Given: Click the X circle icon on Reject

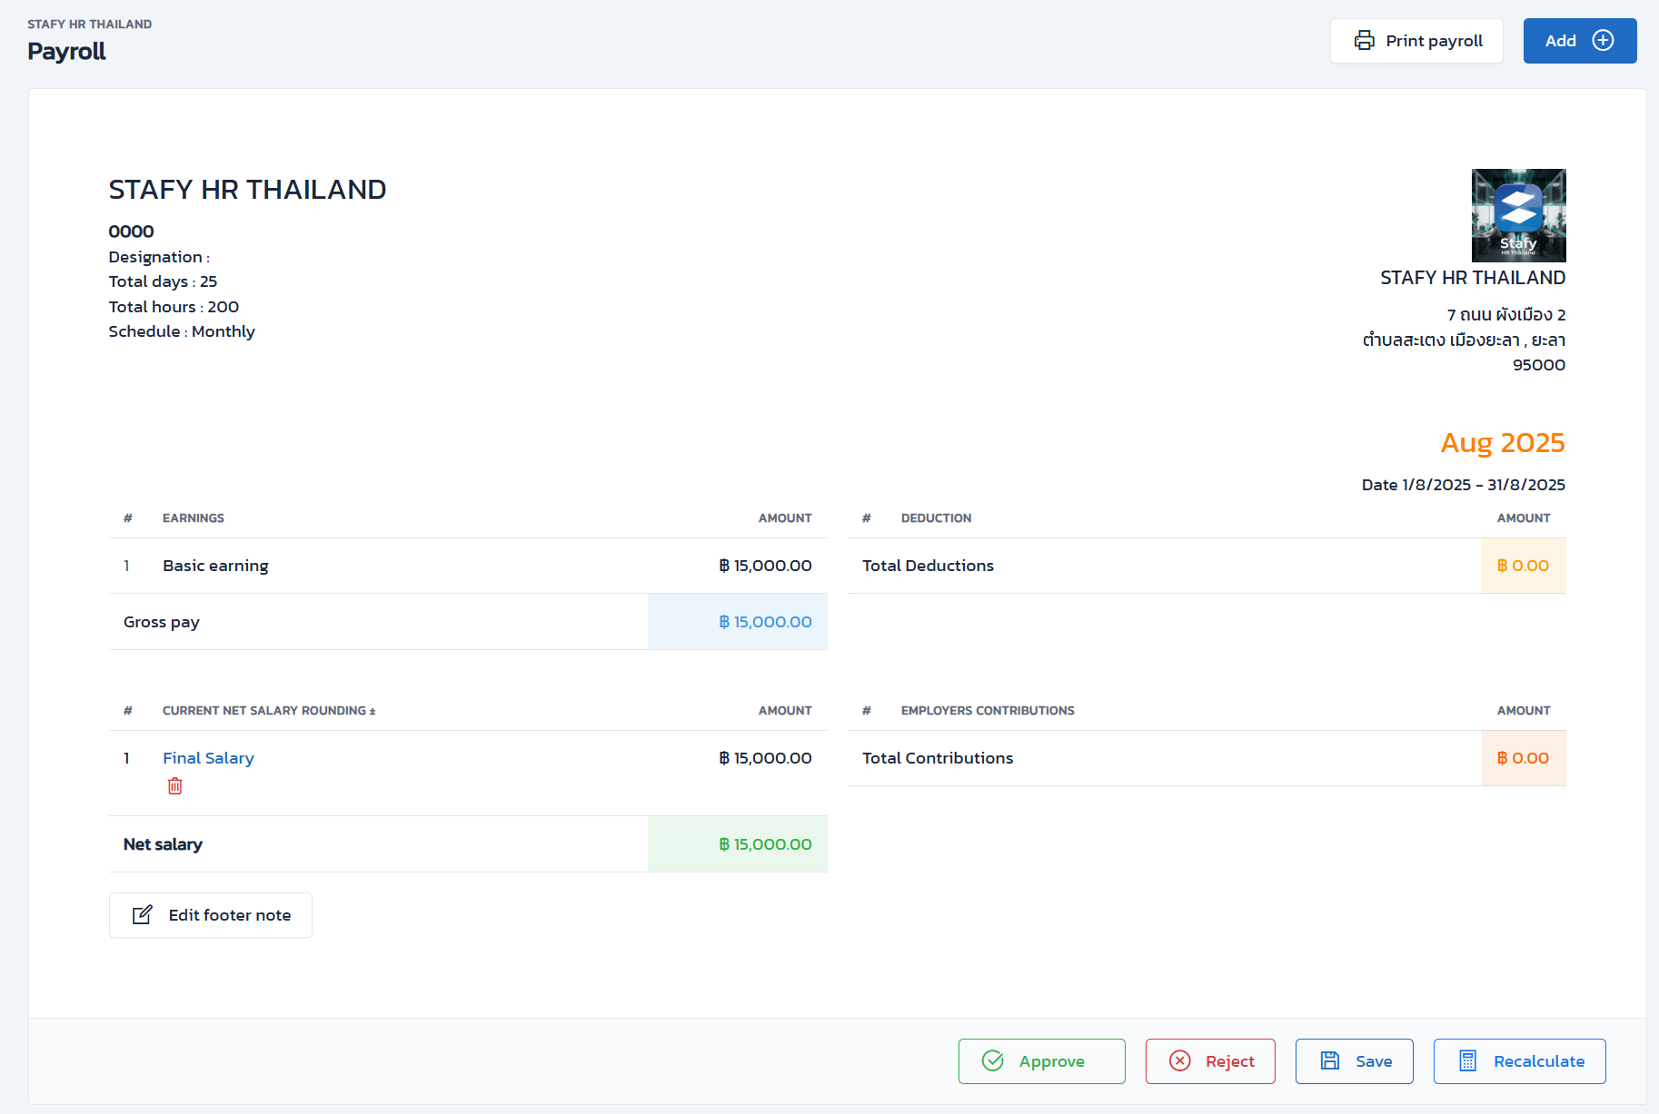Looking at the screenshot, I should pos(1179,1061).
